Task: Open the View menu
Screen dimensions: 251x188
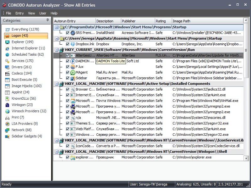Action: 31,13
